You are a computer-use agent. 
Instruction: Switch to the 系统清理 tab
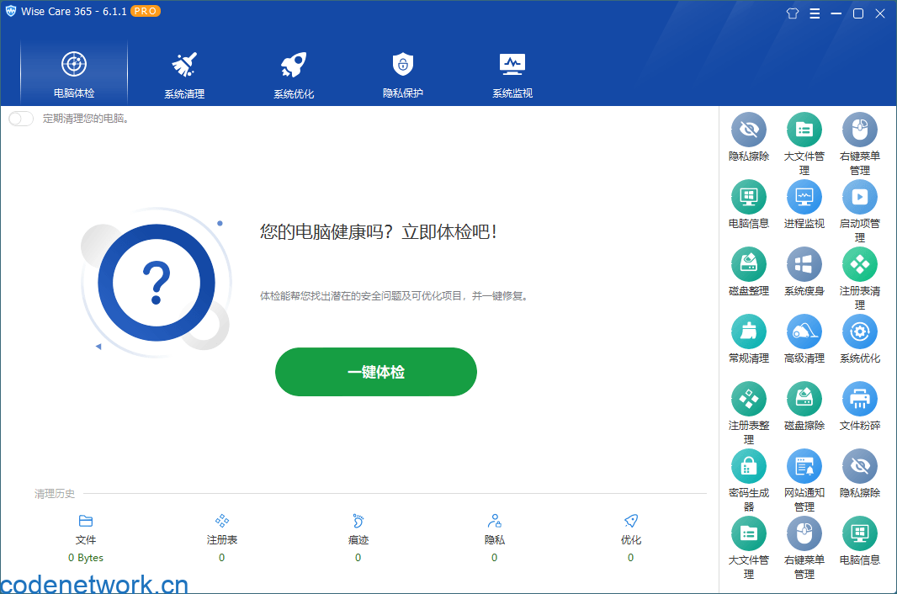tap(183, 72)
